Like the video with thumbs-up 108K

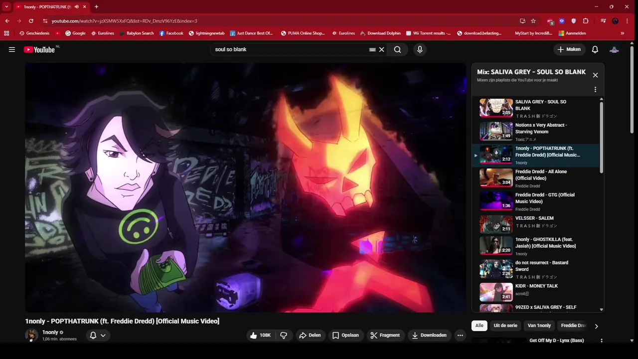[261, 335]
